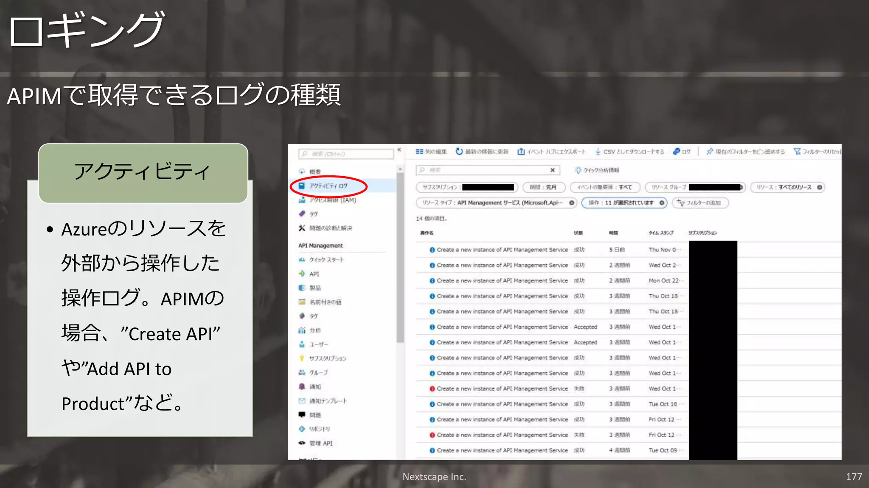Click '14 個の項目' item count text

click(432, 219)
